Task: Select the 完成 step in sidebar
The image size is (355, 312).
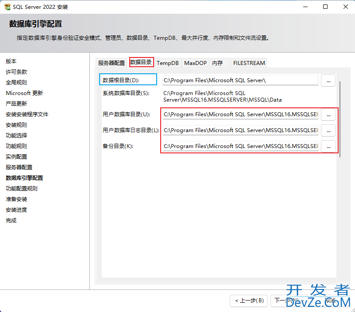Action: click(x=11, y=221)
